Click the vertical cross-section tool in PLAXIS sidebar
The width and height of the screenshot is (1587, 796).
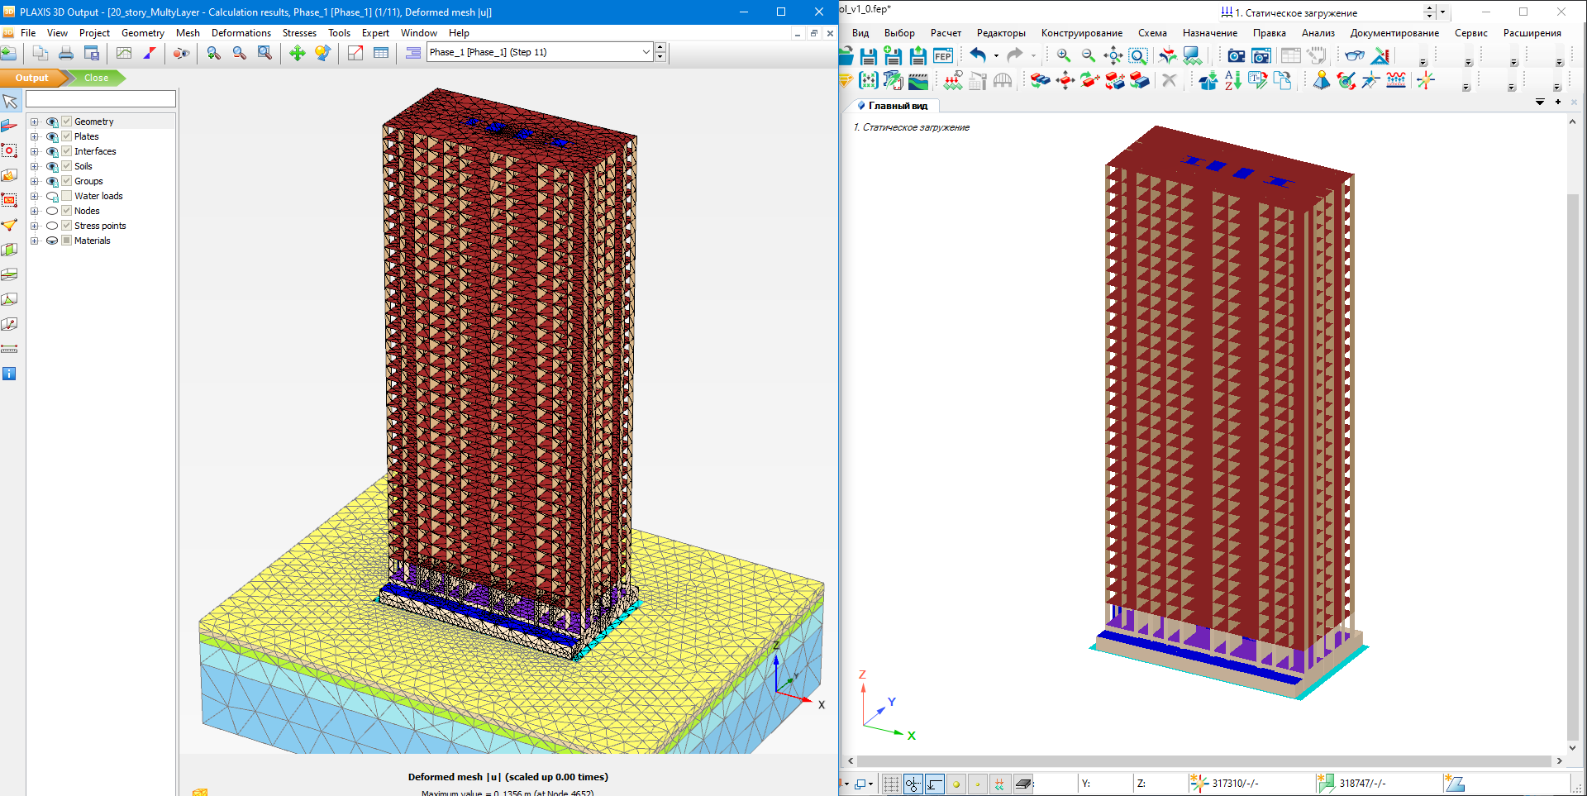(9, 250)
